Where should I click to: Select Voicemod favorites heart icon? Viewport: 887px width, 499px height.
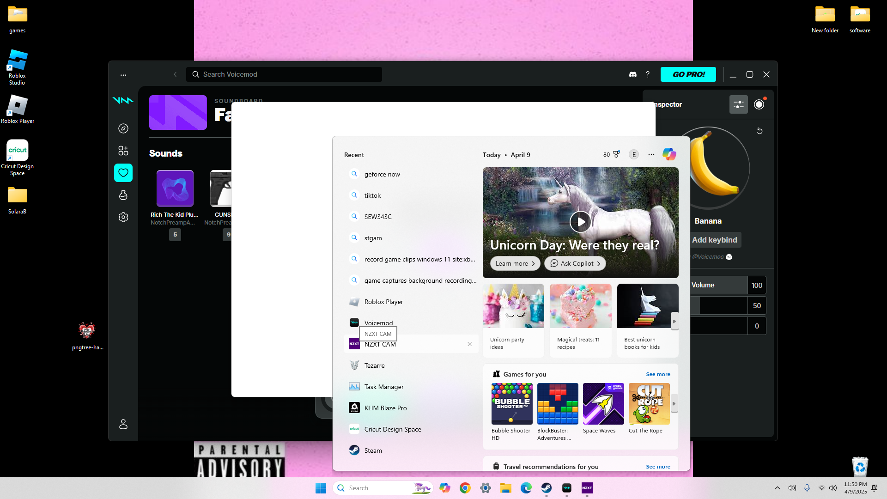click(x=123, y=173)
